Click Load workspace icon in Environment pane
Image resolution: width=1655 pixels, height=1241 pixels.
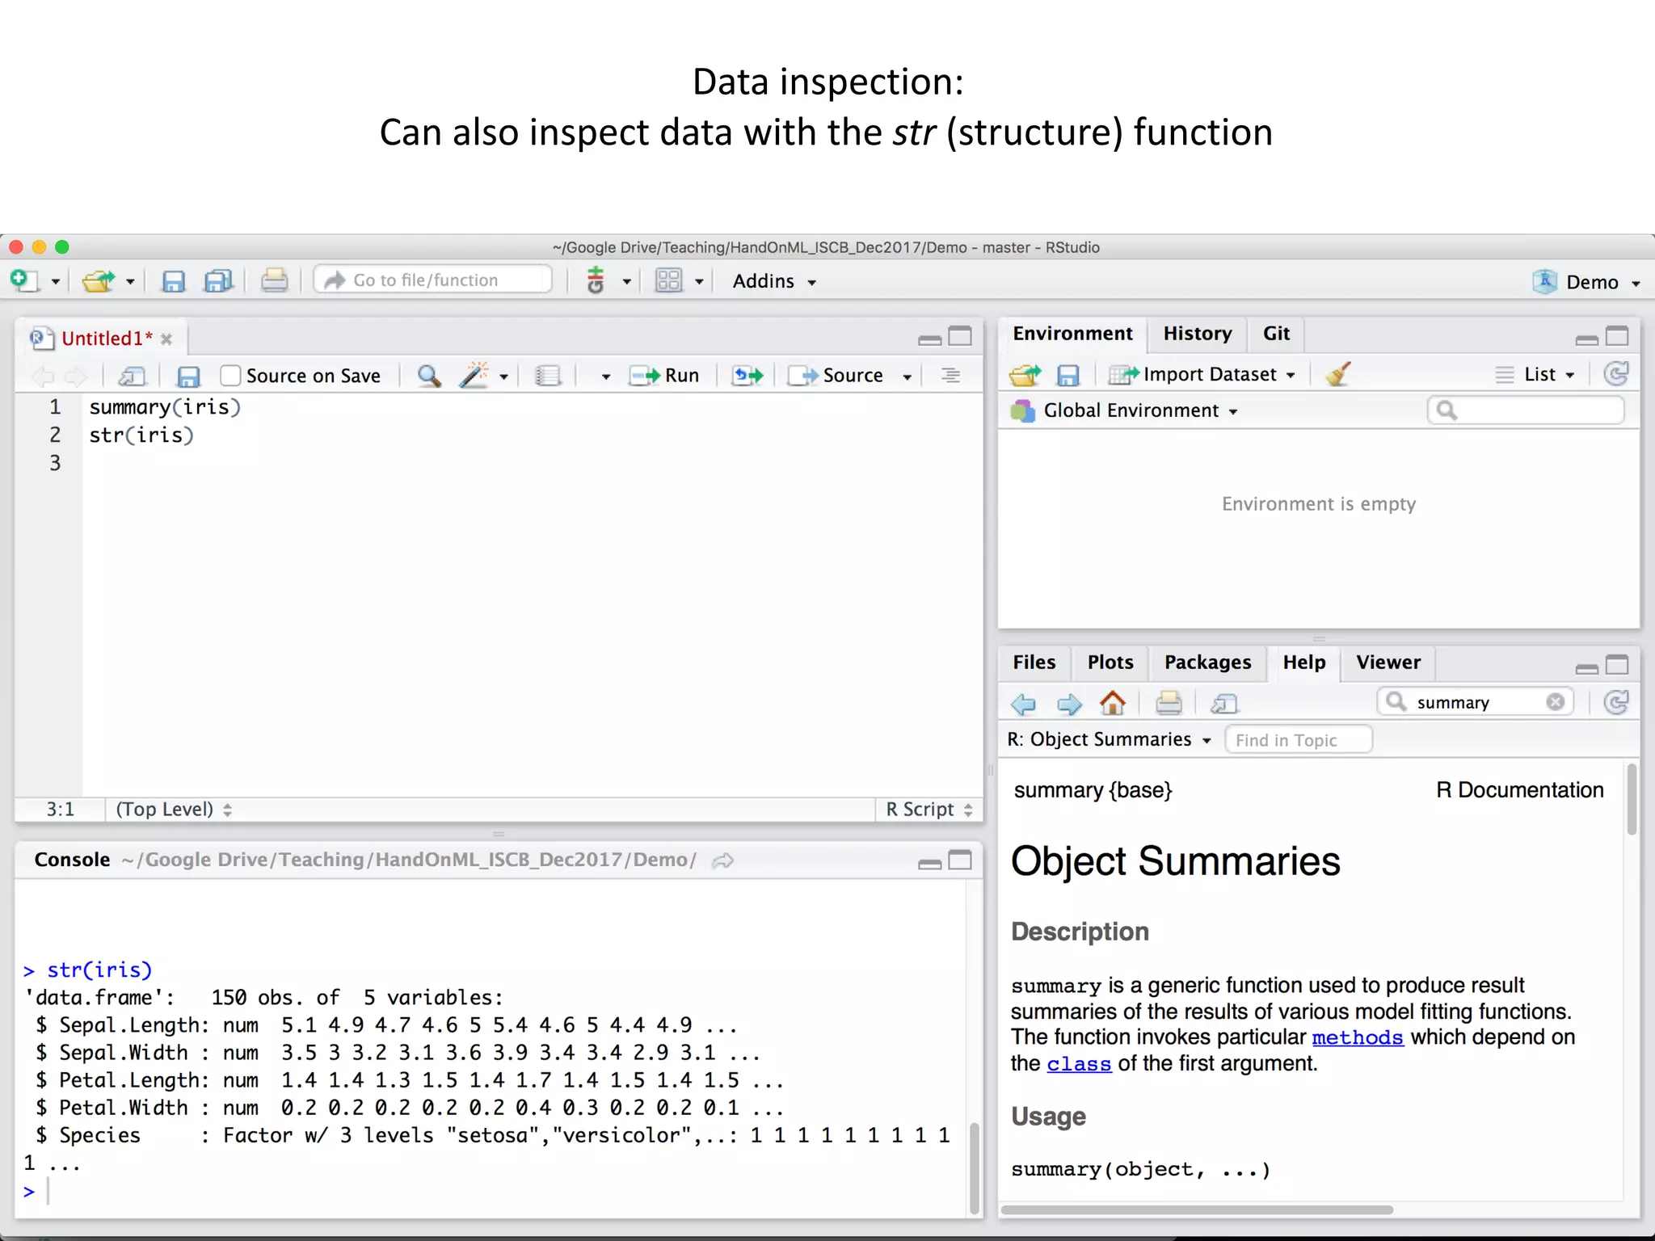1025,375
